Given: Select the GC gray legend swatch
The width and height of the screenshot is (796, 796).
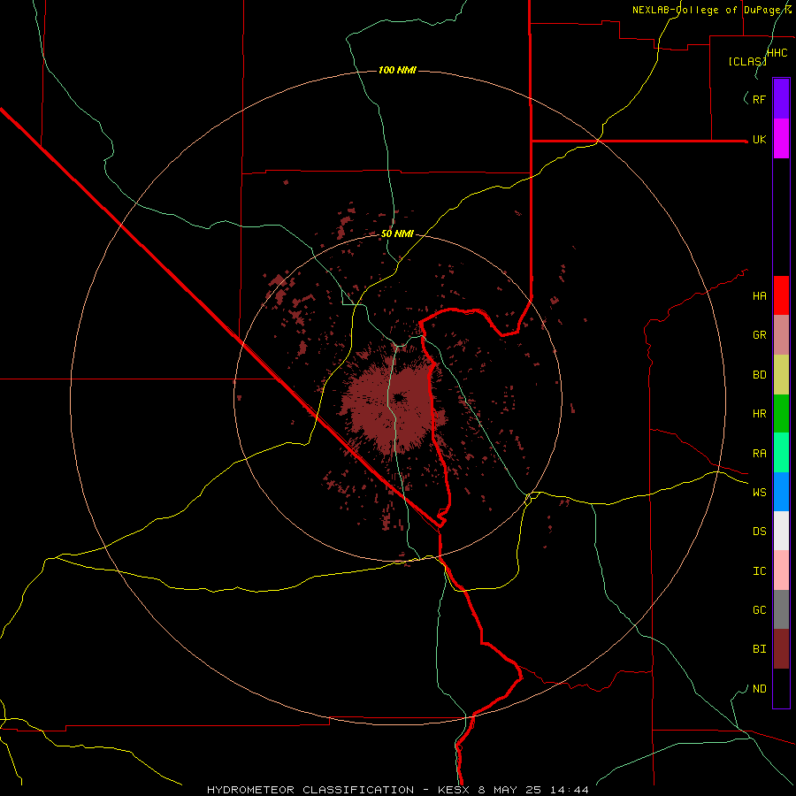Looking at the screenshot, I should [781, 609].
